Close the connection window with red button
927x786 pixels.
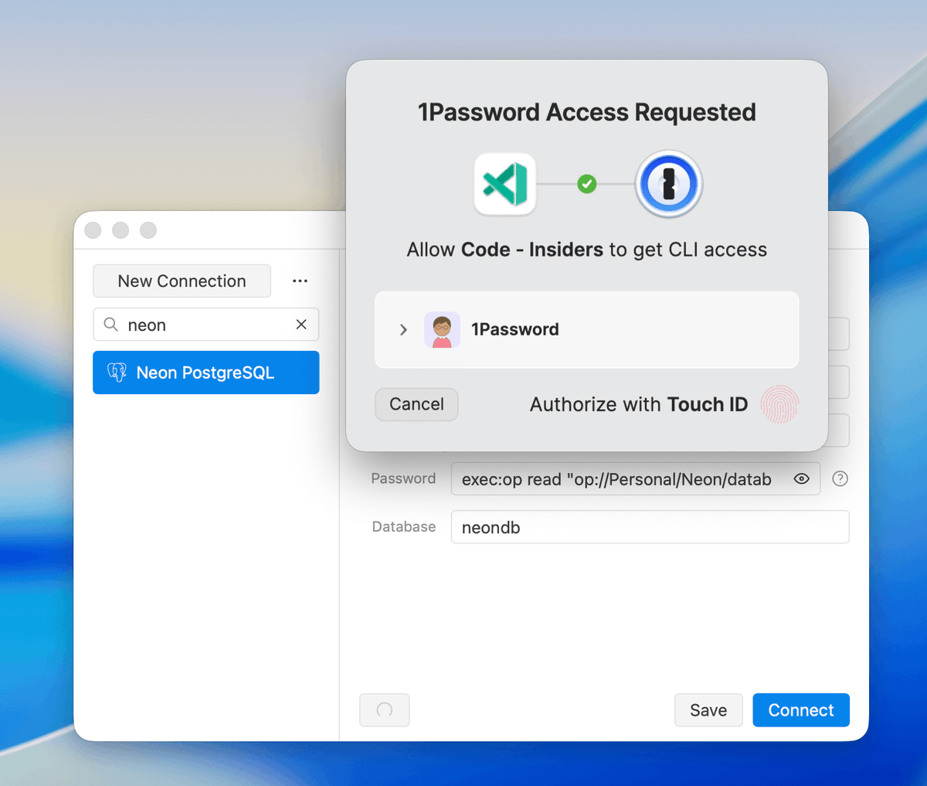93,230
